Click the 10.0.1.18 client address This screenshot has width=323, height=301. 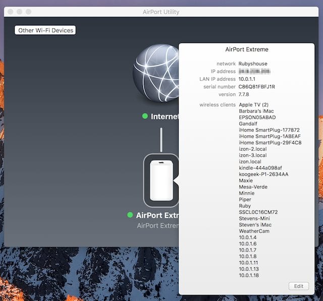249,275
